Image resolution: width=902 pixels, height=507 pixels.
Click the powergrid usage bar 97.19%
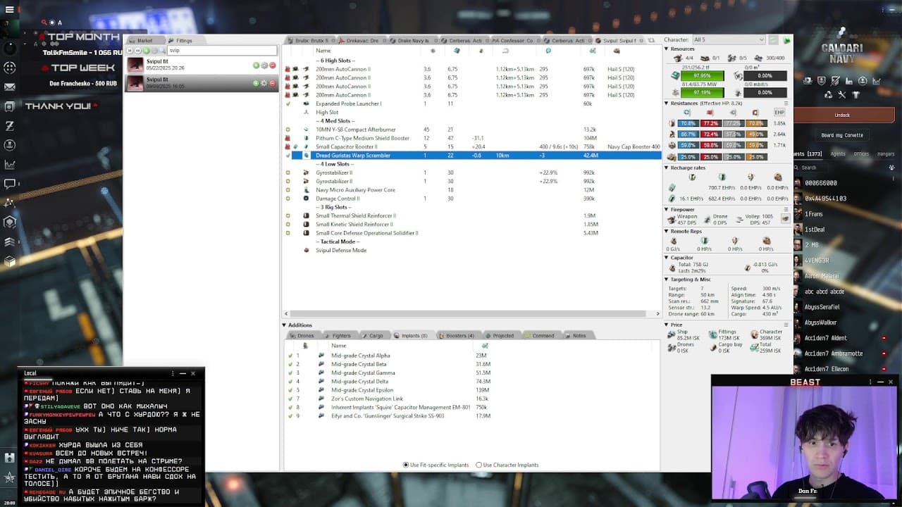coord(703,92)
